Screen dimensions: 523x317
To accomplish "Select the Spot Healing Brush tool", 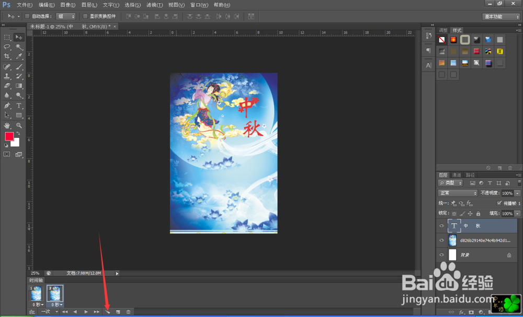I will click(7, 67).
